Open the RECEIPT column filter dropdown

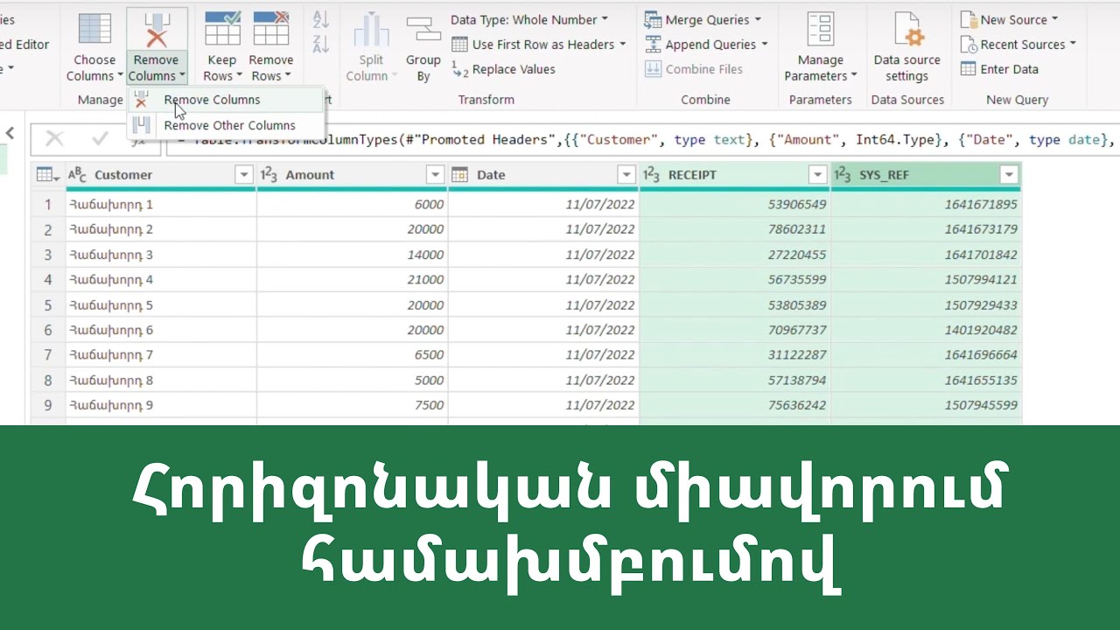coord(817,175)
